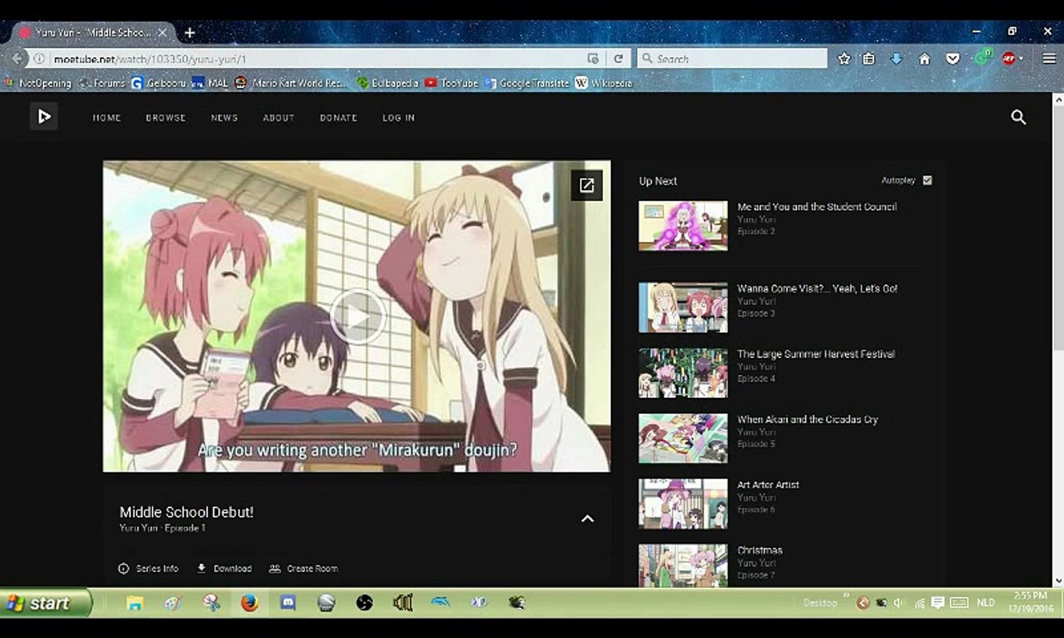Image resolution: width=1064 pixels, height=638 pixels.
Task: Download this episode
Action: 224,568
